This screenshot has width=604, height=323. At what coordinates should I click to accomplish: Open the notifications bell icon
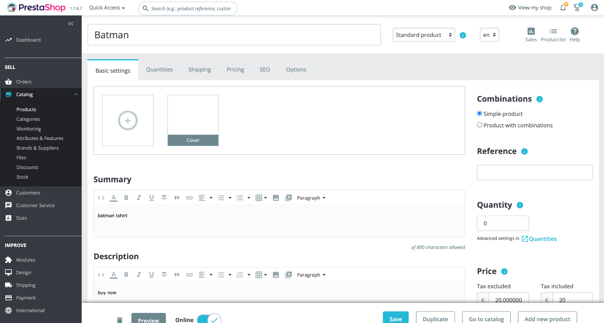tap(563, 8)
